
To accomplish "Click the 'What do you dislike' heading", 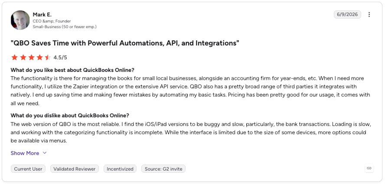I will pos(70,115).
